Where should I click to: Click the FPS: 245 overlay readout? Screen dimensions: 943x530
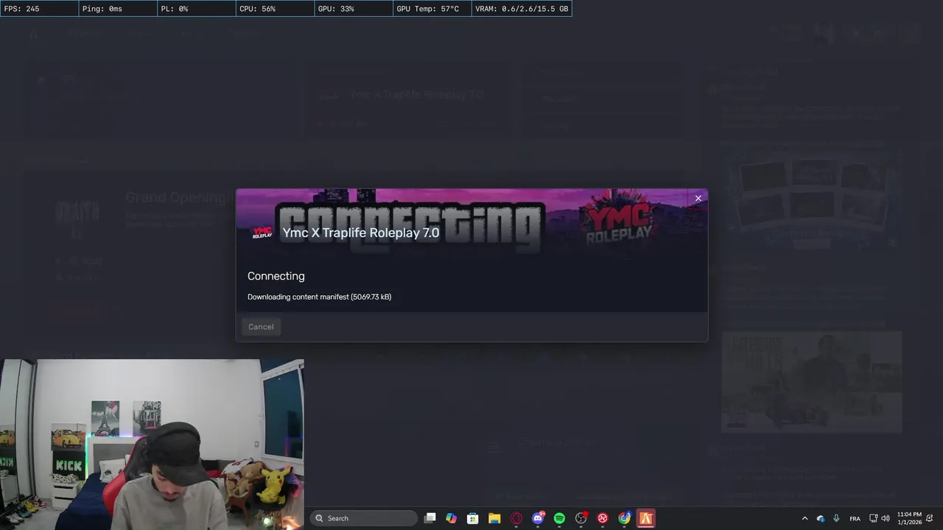pos(39,9)
